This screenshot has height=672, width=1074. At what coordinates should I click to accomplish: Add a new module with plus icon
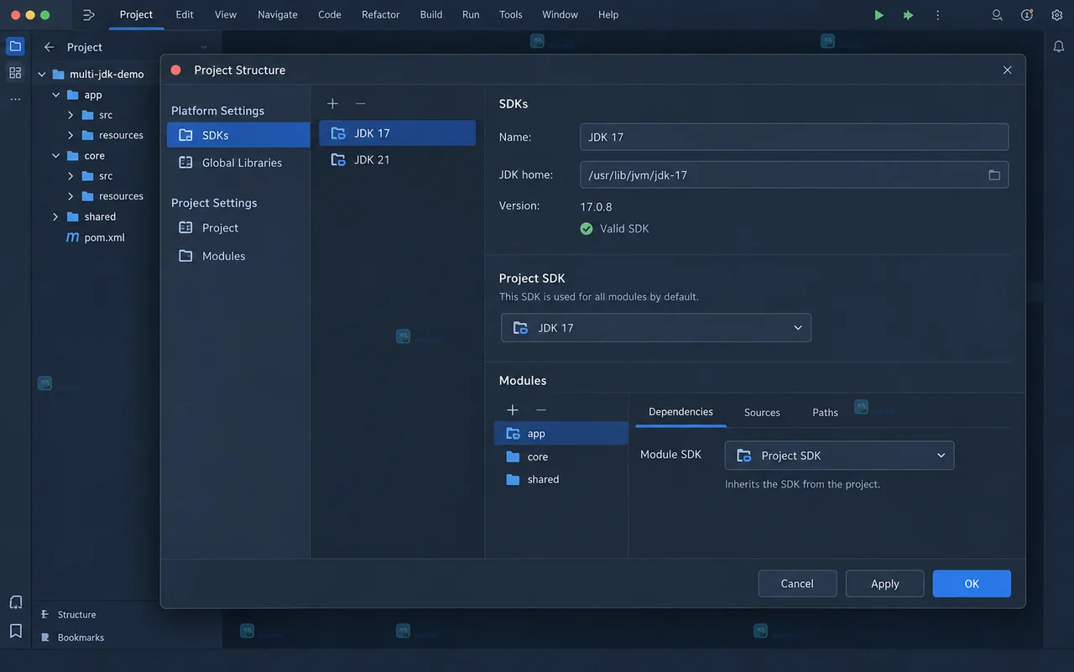[512, 409]
